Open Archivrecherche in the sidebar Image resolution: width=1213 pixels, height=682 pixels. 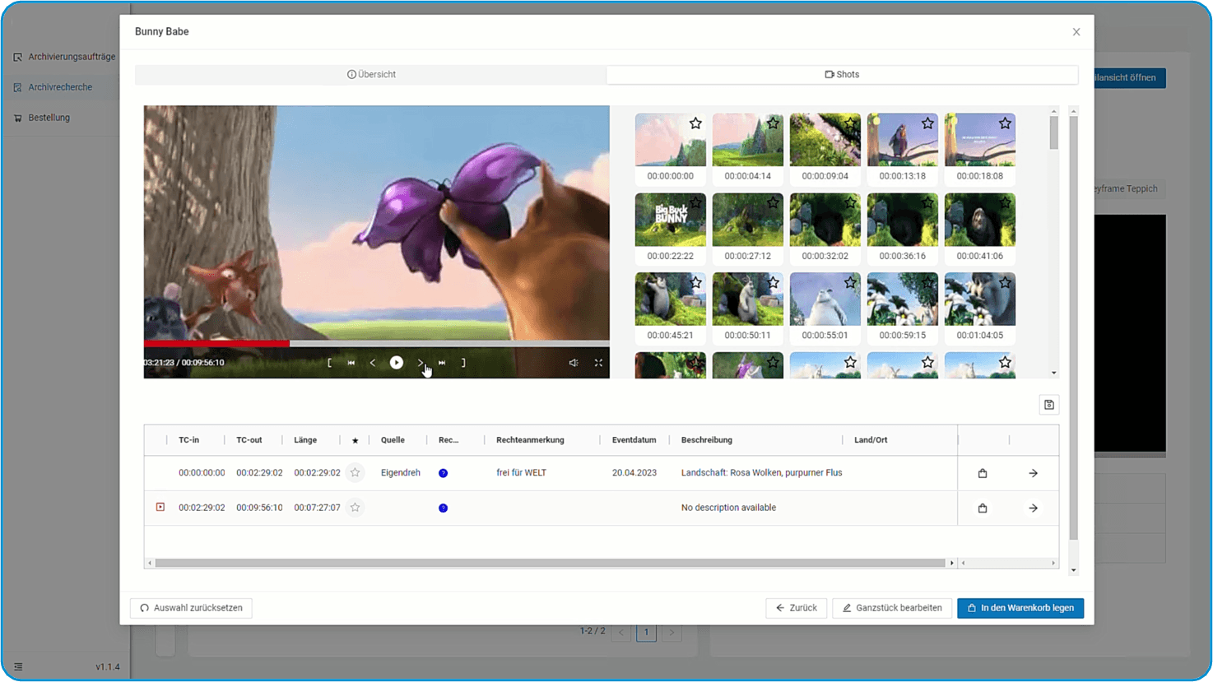[x=60, y=87]
